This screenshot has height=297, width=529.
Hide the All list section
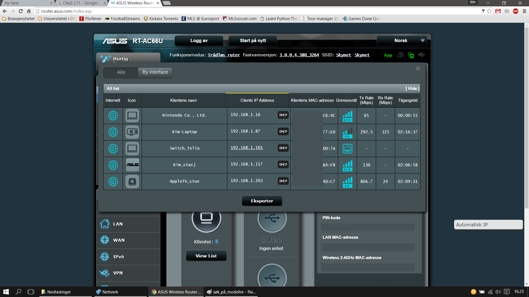click(x=412, y=89)
